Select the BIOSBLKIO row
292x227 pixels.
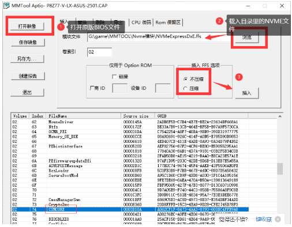tap(130, 219)
